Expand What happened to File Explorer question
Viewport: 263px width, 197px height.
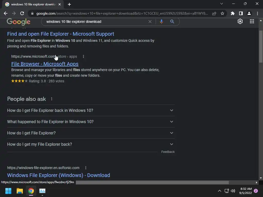pos(91,122)
